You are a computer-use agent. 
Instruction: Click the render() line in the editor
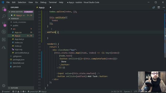coord(53,44)
